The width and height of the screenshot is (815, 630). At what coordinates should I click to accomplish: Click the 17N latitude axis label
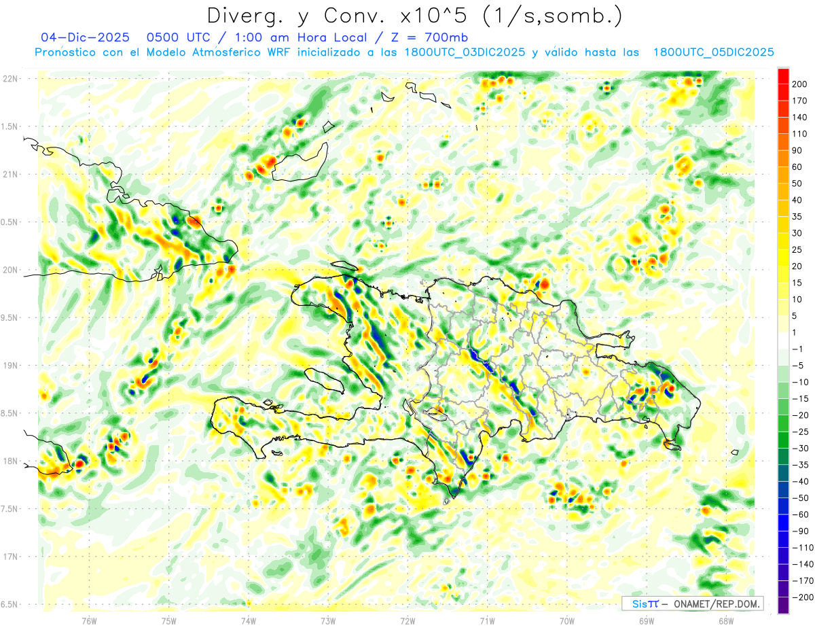click(10, 557)
